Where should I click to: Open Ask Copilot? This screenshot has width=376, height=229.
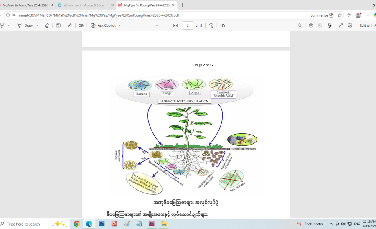point(103,25)
